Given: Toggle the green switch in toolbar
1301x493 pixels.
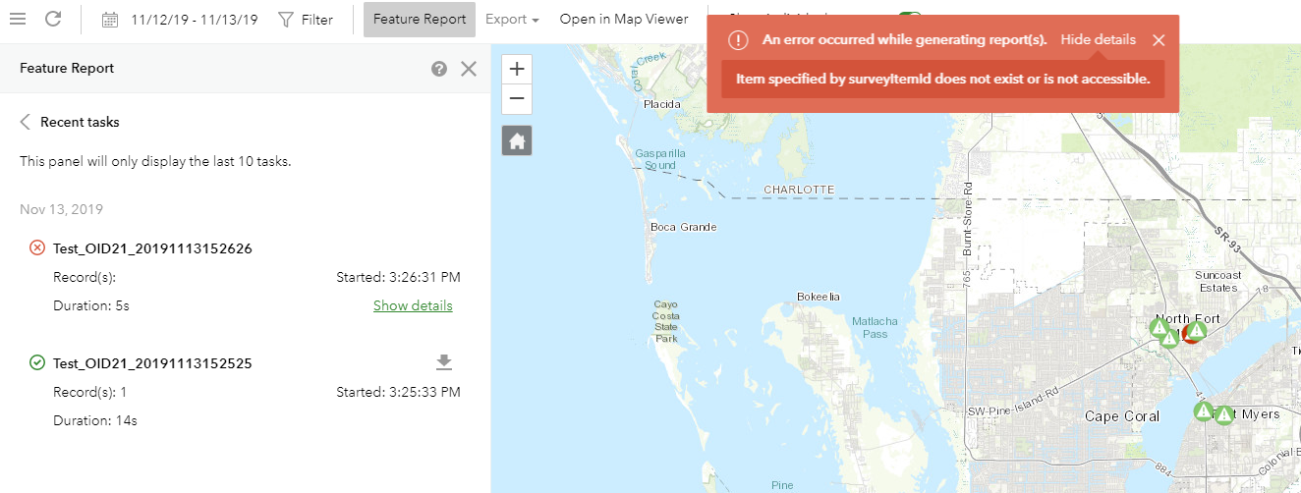Looking at the screenshot, I should [910, 13].
